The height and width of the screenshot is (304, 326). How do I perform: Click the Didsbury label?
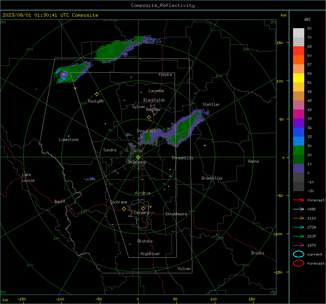137,162
